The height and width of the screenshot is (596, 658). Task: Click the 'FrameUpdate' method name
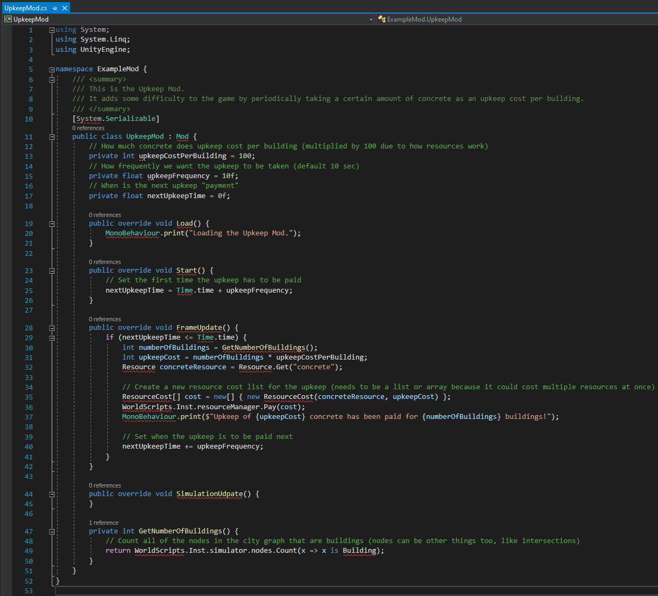pos(199,328)
